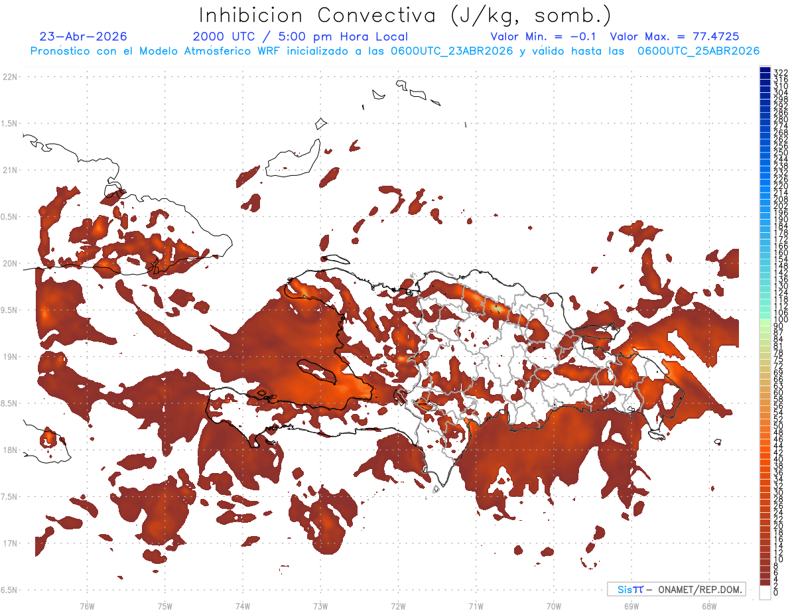The width and height of the screenshot is (796, 615).
Task: Click the ONAMET/REP.DOM. credit box
Action: (677, 589)
